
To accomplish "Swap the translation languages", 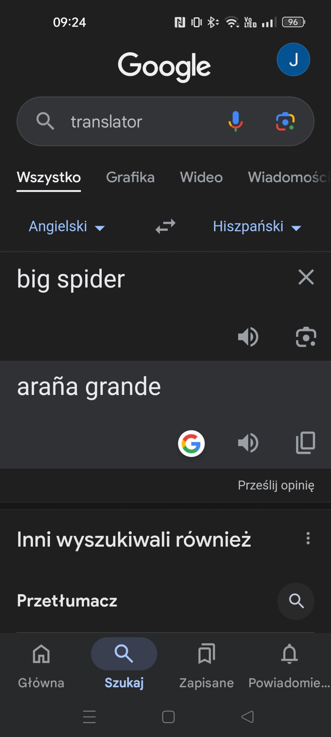I will click(x=165, y=226).
